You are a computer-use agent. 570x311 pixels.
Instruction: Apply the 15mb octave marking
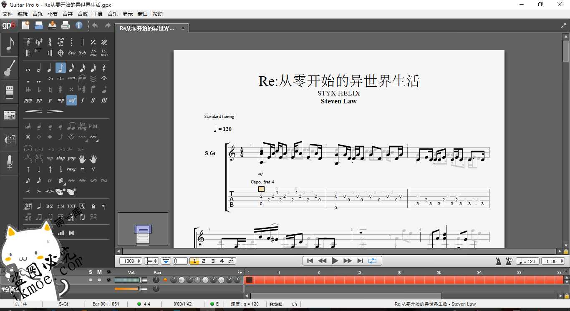[x=104, y=53]
